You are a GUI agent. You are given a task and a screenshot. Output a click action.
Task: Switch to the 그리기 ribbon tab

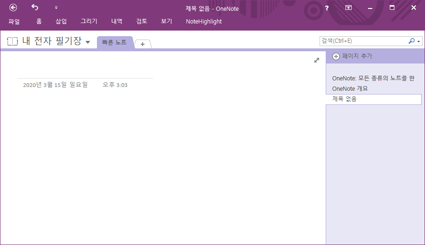[89, 21]
